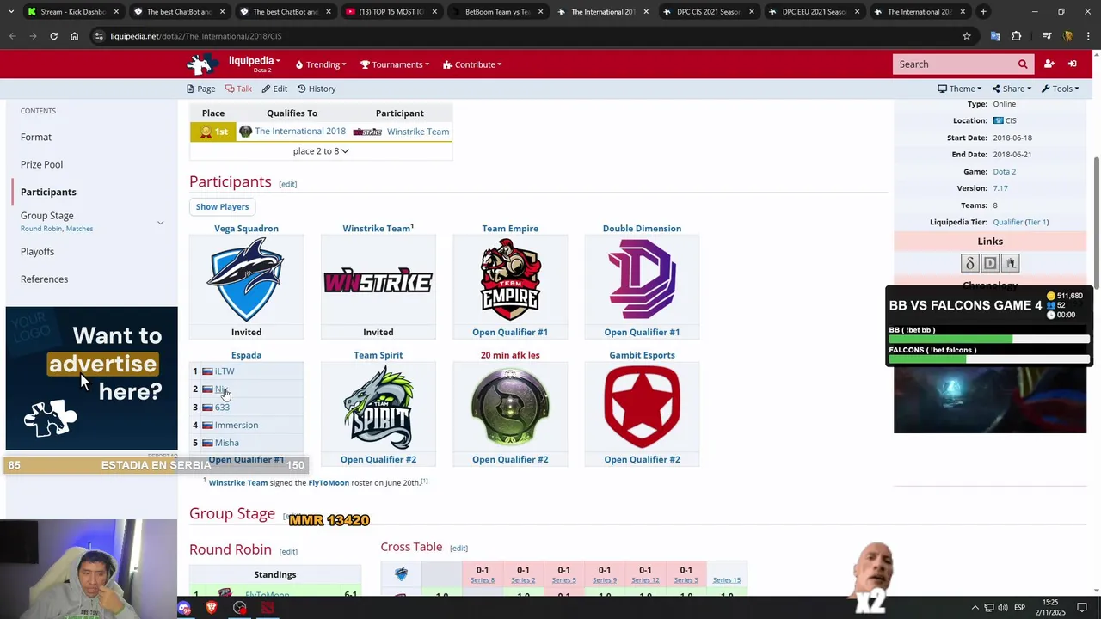The image size is (1101, 619).
Task: Go to Format in contents sidebar
Action: pyautogui.click(x=36, y=137)
